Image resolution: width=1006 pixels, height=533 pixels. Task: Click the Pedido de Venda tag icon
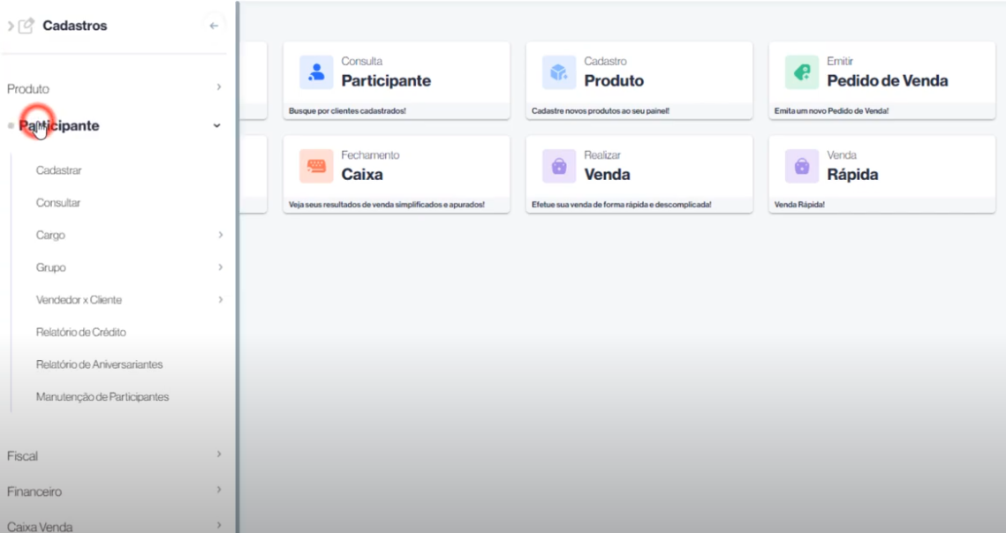click(801, 73)
